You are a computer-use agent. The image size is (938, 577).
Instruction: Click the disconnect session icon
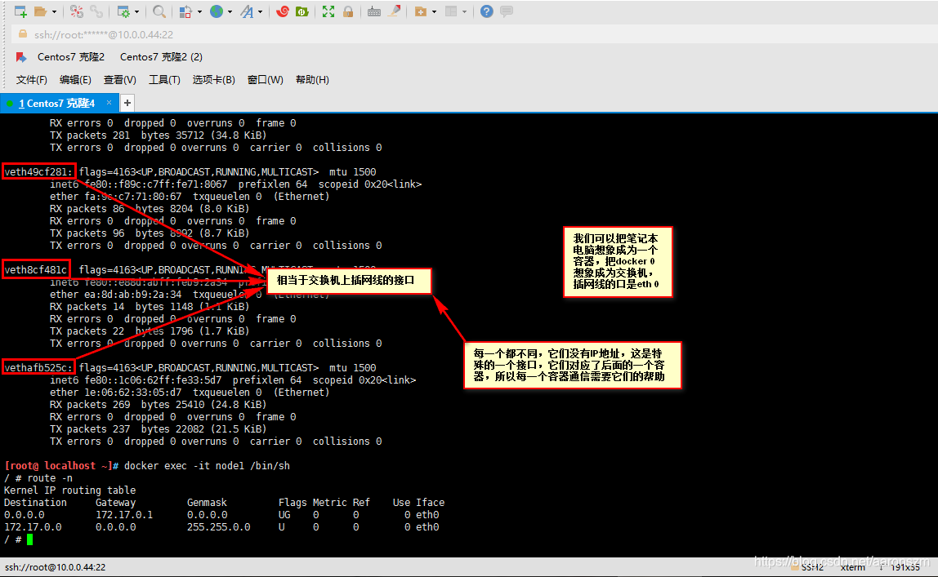point(77,11)
